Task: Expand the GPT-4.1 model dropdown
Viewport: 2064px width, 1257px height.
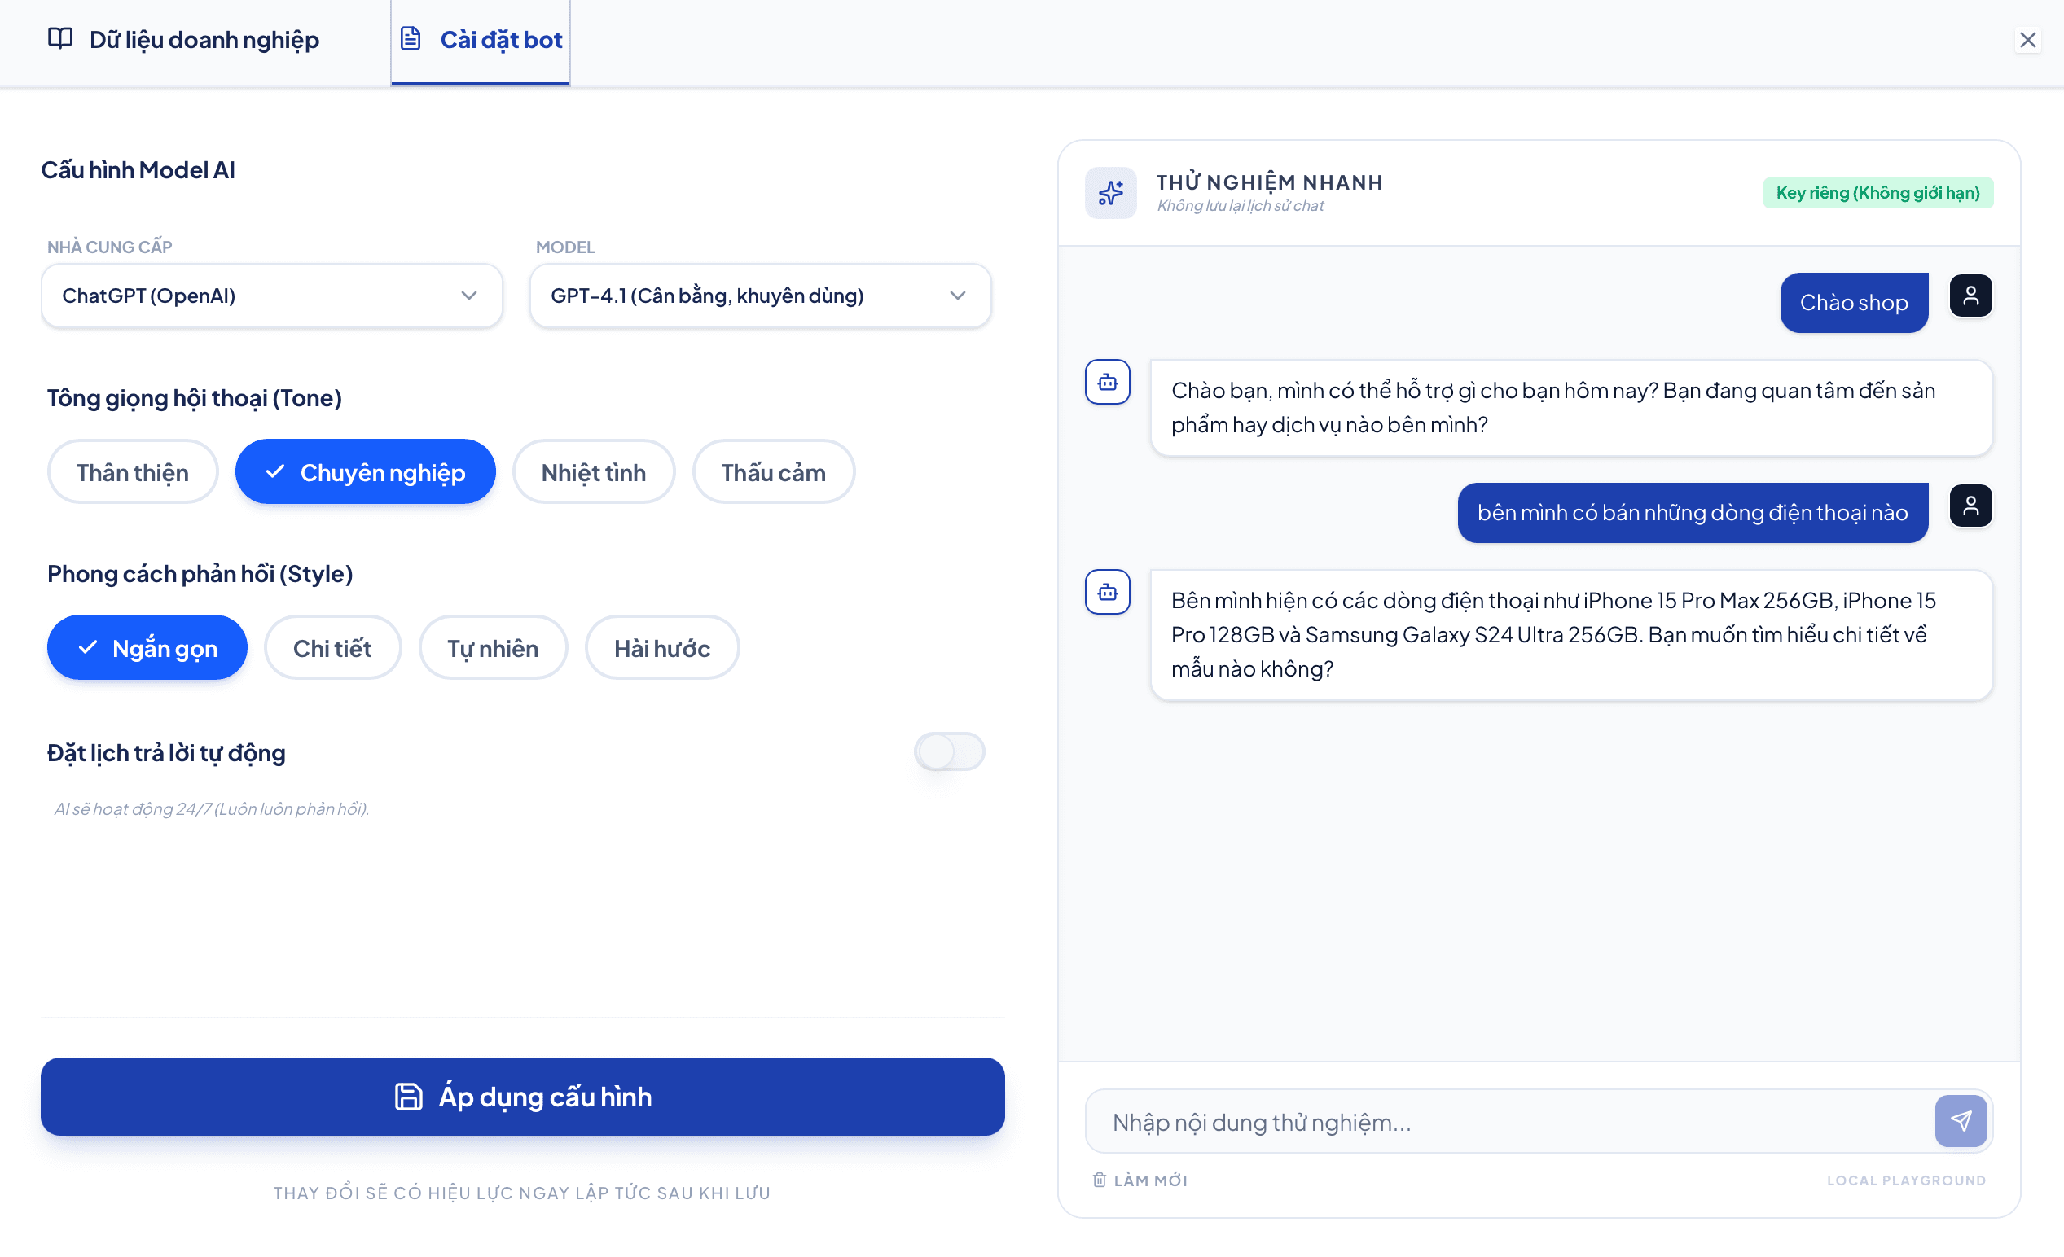Action: (760, 296)
